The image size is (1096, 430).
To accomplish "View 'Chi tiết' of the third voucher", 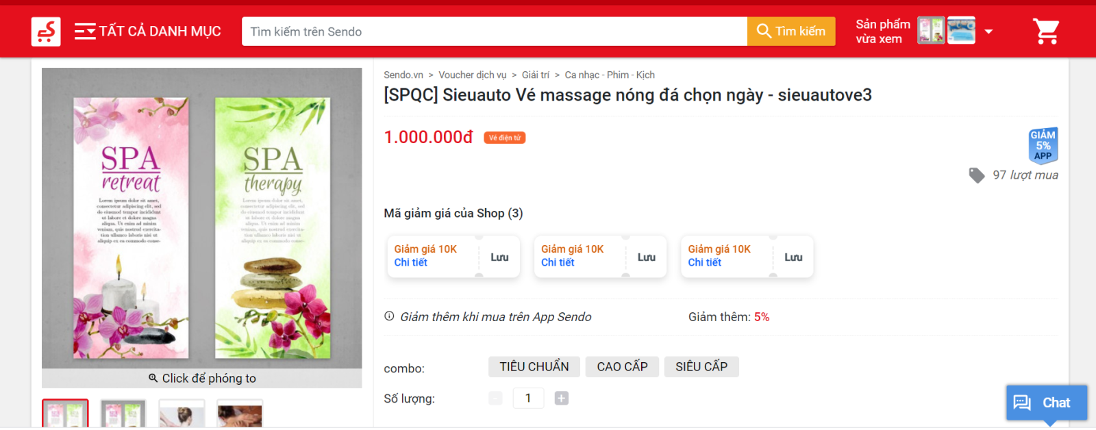I will click(704, 263).
